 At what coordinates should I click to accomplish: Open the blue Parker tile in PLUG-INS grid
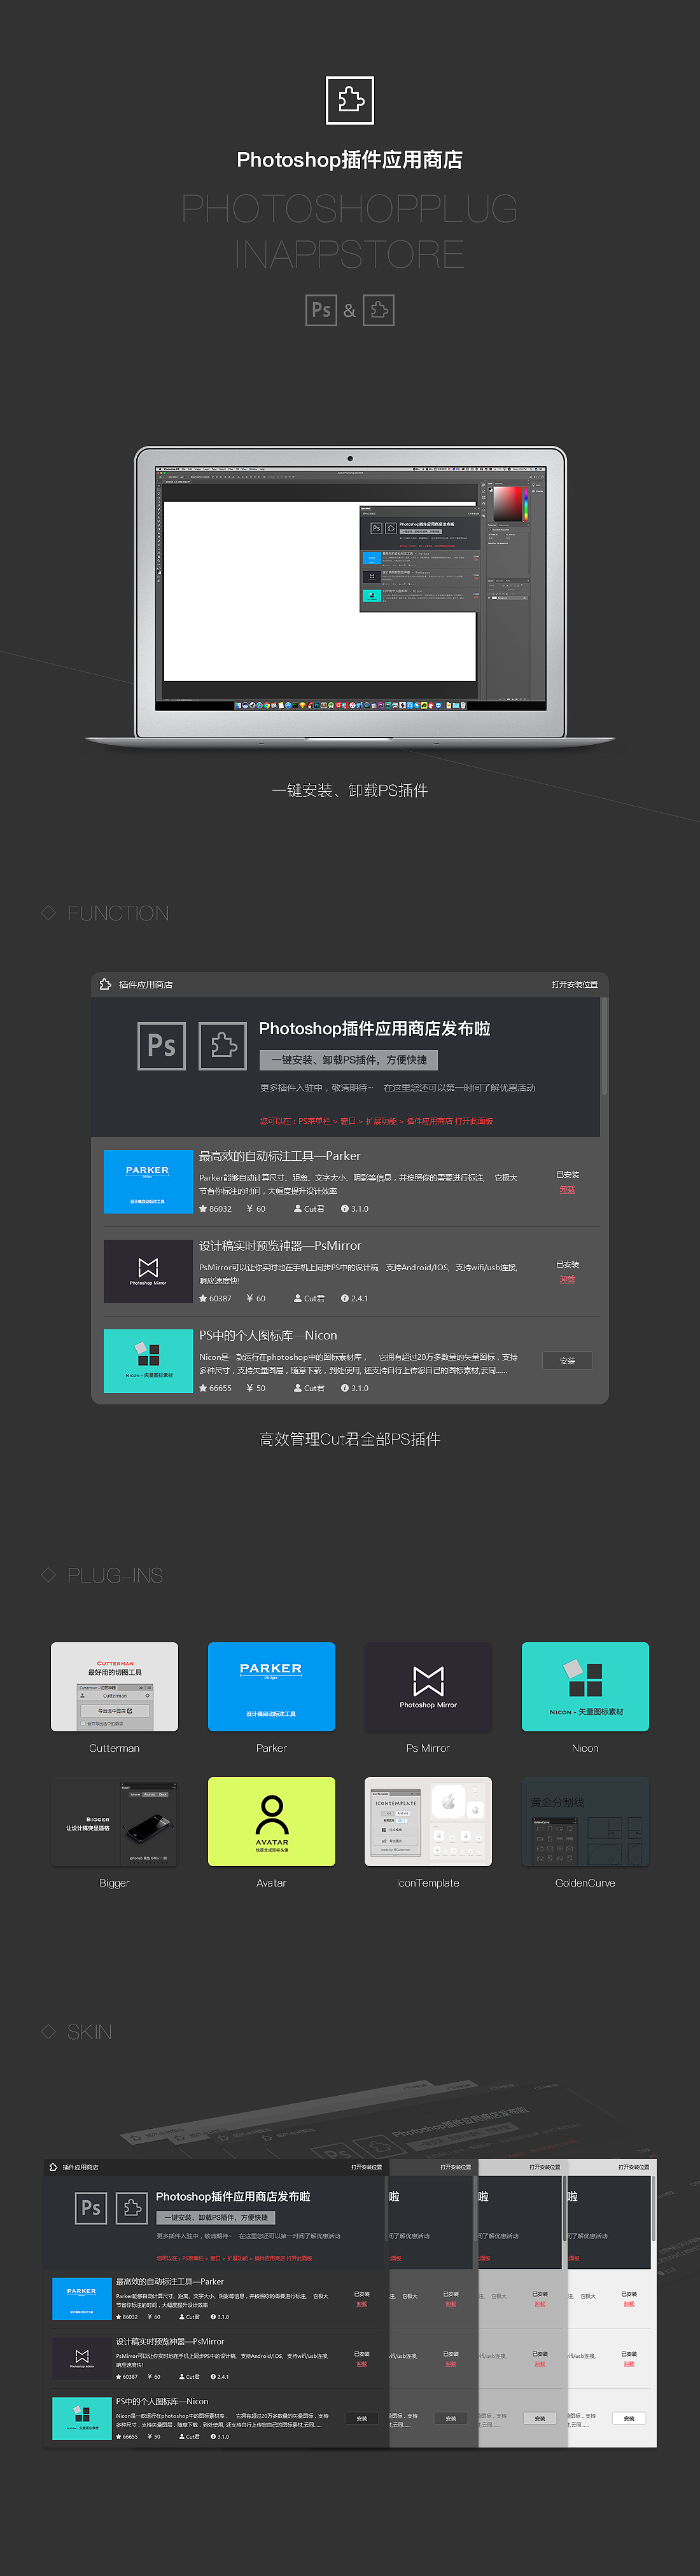point(272,1687)
